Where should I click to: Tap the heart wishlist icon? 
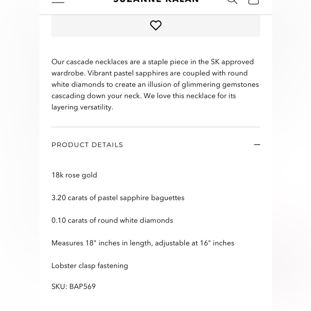point(156,26)
